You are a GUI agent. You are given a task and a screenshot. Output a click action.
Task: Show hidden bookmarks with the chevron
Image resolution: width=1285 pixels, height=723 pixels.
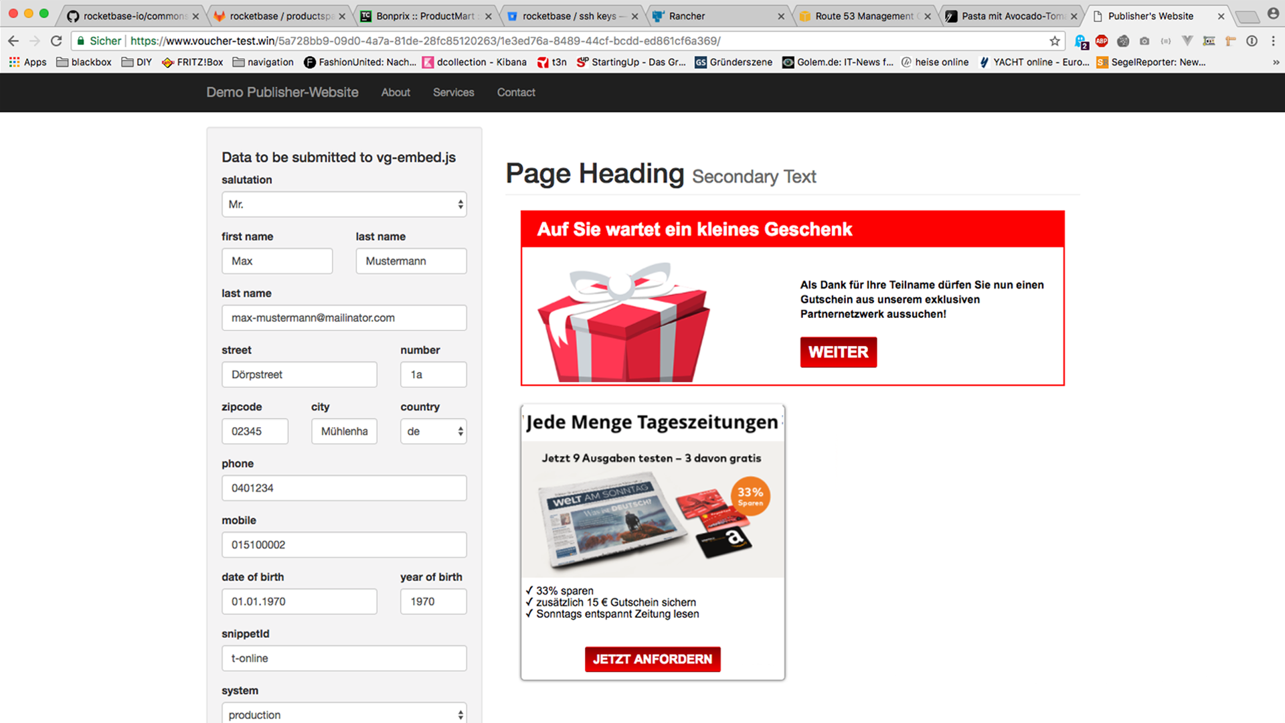coord(1276,62)
